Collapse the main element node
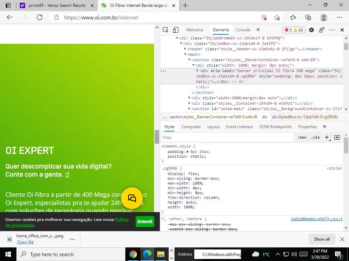 [185, 54]
